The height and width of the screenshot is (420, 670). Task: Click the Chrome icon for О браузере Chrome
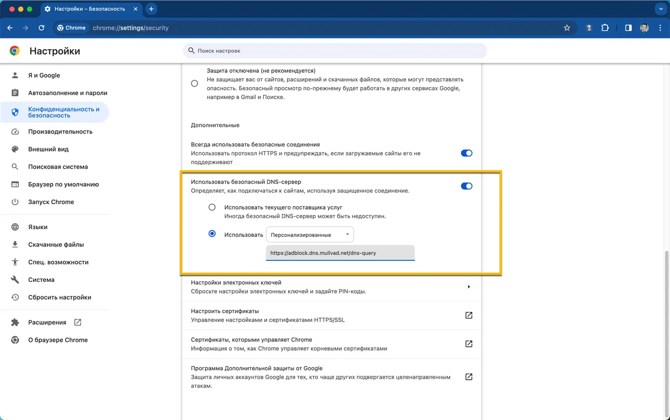(15, 340)
